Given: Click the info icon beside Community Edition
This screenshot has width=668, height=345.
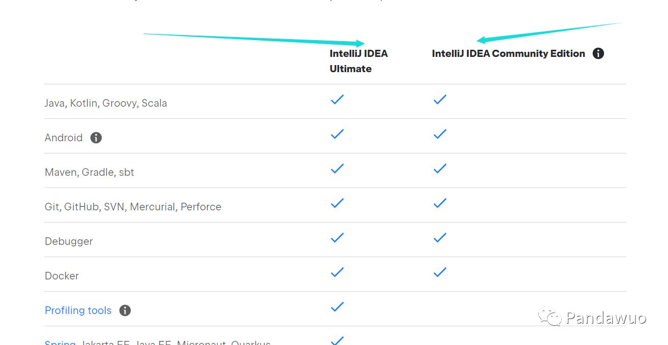Looking at the screenshot, I should 598,53.
